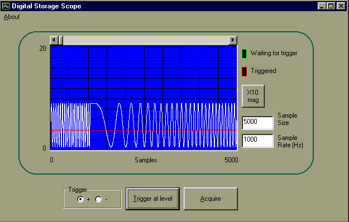Click the right scroll arrow above waveform
The width and height of the screenshot is (349, 222).
(x=233, y=40)
